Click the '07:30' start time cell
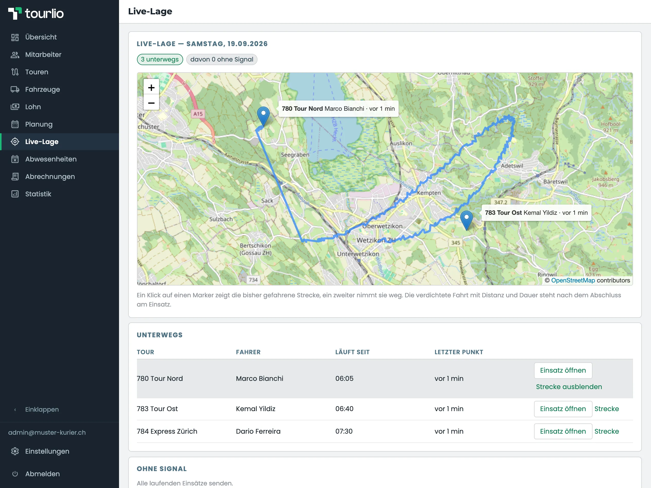 click(x=344, y=432)
